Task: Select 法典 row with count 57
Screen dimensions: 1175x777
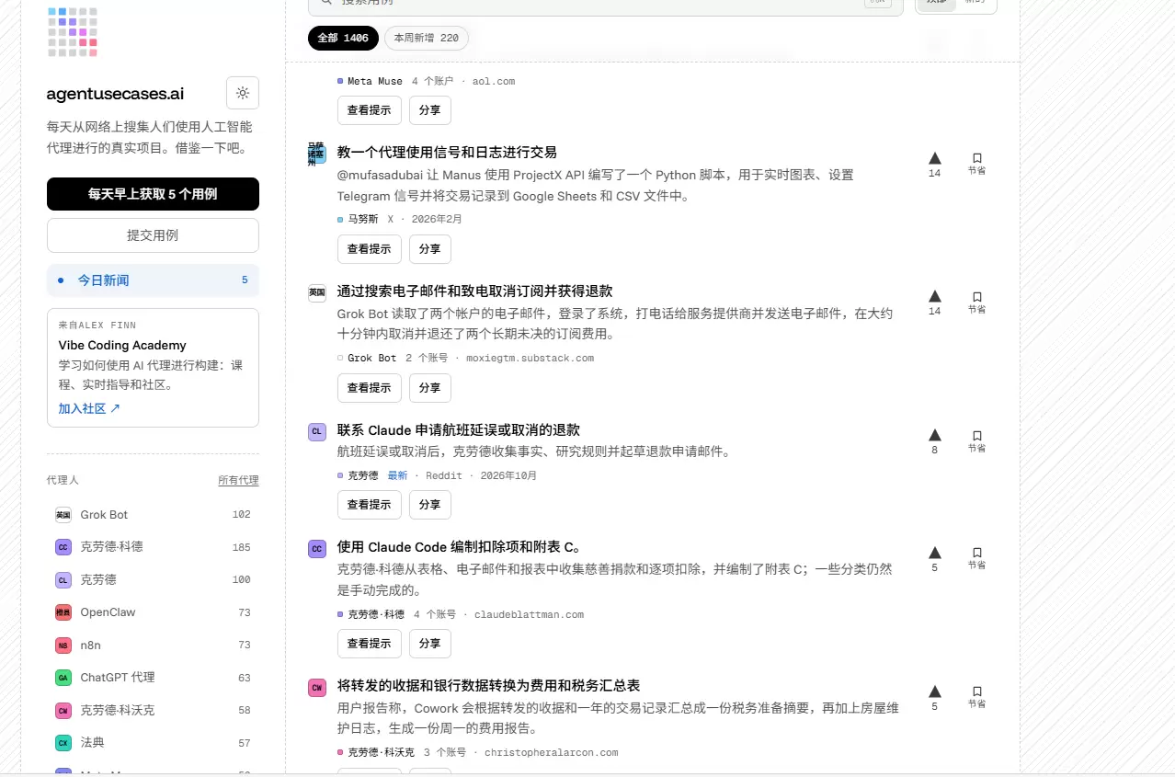Action: pos(153,743)
